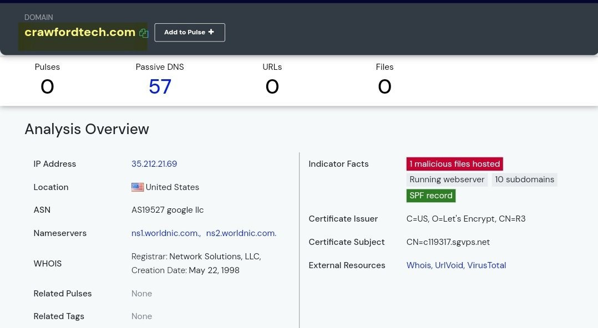Select the Files count stat
The width and height of the screenshot is (598, 328).
tap(384, 86)
